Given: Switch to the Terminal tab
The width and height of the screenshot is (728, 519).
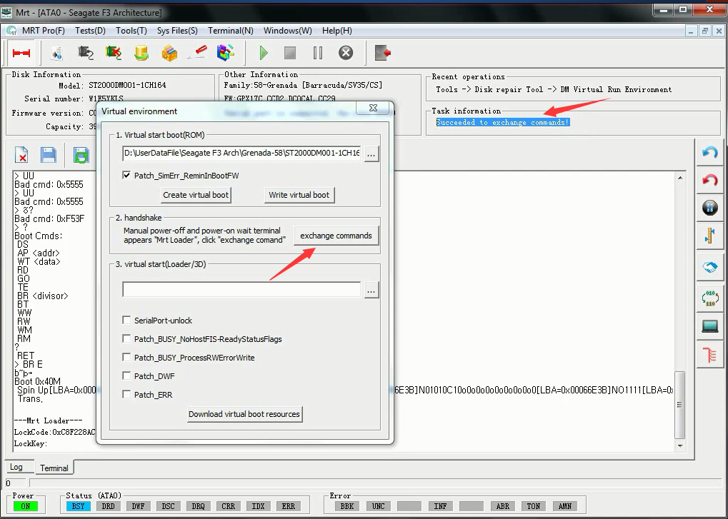Looking at the screenshot, I should (x=54, y=468).
